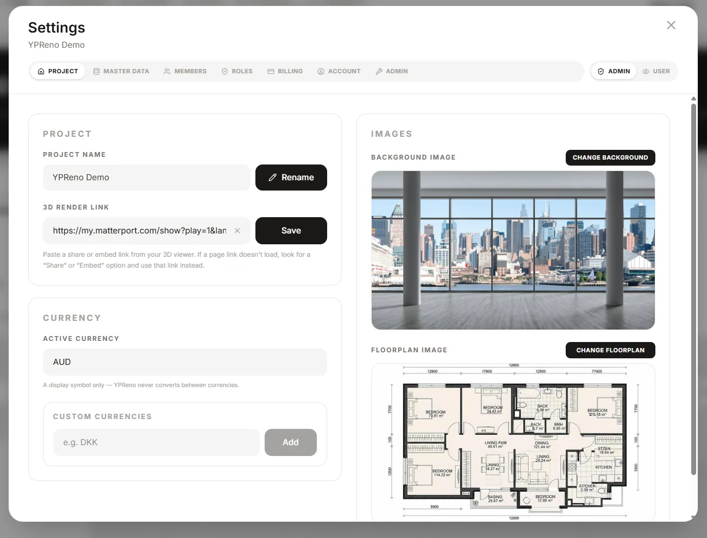Click the skyline background image preview
Screen dimensions: 707x538
tap(513, 250)
